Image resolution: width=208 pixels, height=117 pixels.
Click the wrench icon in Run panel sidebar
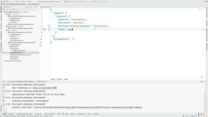coord(4,87)
